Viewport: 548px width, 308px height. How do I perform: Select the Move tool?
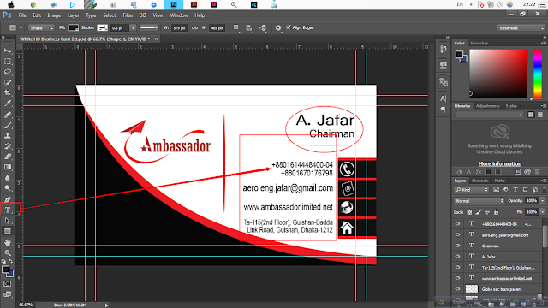[x=8, y=51]
